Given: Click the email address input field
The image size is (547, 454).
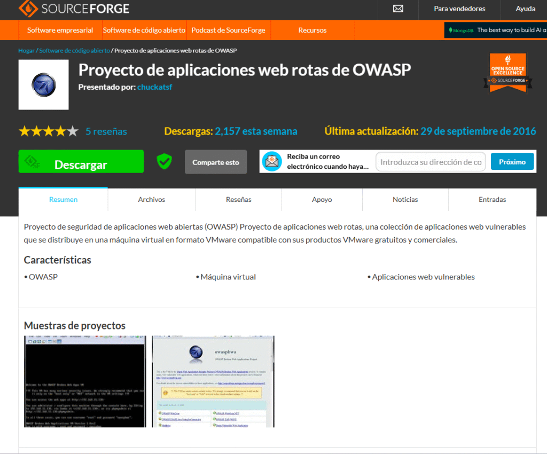Looking at the screenshot, I should pos(431,162).
